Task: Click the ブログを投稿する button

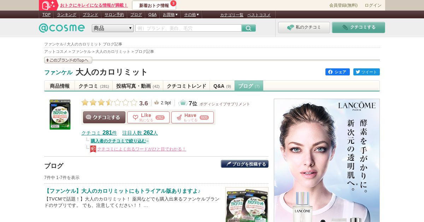Action: (x=245, y=164)
